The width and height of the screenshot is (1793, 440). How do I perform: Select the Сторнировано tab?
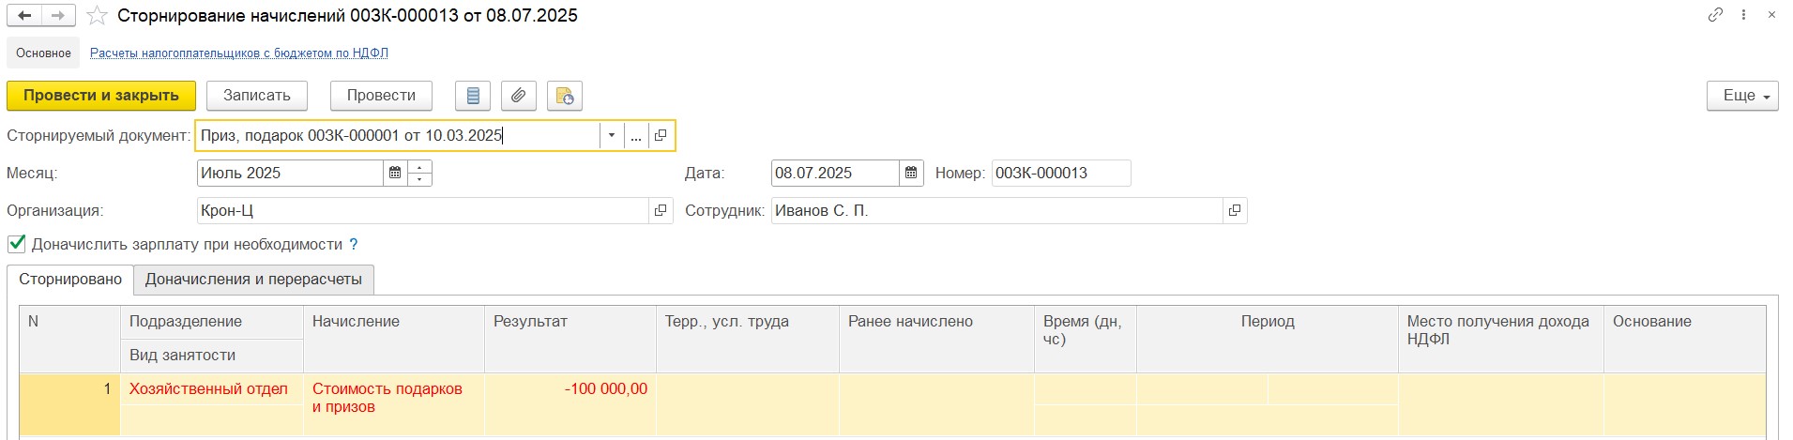(70, 280)
